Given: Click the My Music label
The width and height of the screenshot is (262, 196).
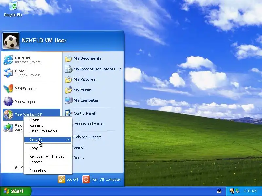Looking at the screenshot, I should pyautogui.click(x=82, y=90).
